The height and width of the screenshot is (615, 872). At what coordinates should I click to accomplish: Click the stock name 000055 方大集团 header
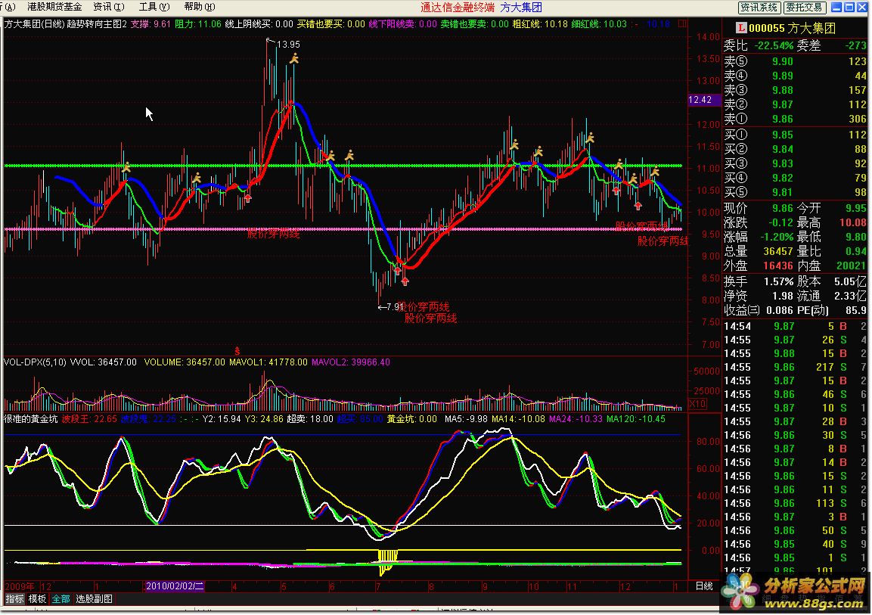coord(792,28)
